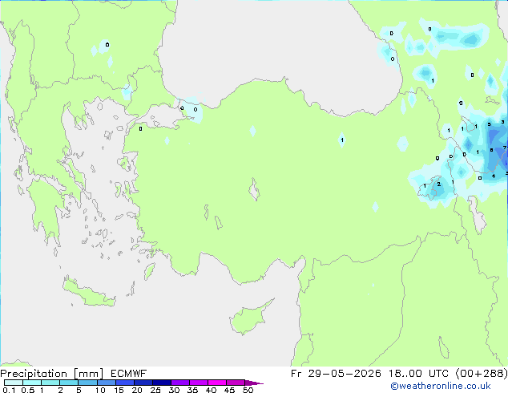Click the '40' legend label

click(x=211, y=390)
